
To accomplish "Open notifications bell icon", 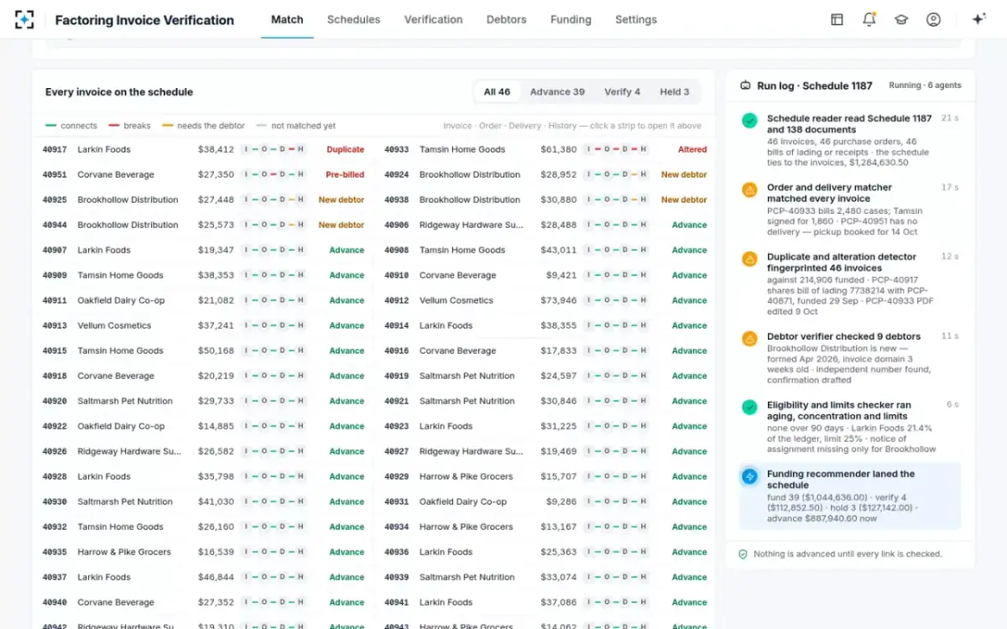I will (x=869, y=19).
